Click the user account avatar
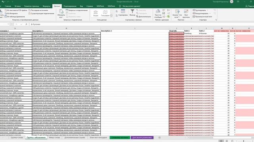The image size is (254, 142). point(232,2)
